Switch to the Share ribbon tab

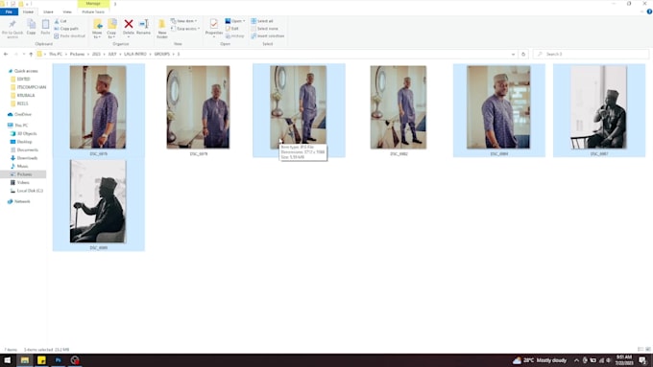48,12
